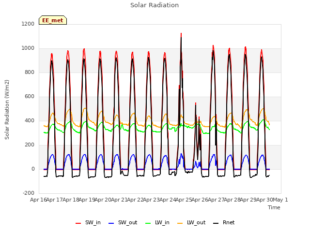Click the 1200 y-axis tick label
310x232 pixels.
(x=28, y=24)
